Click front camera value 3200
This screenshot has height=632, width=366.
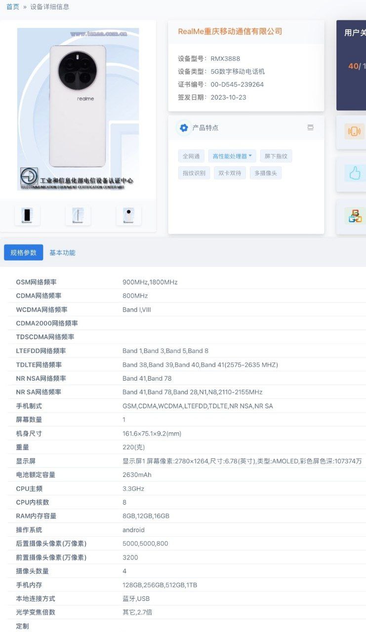point(130,557)
